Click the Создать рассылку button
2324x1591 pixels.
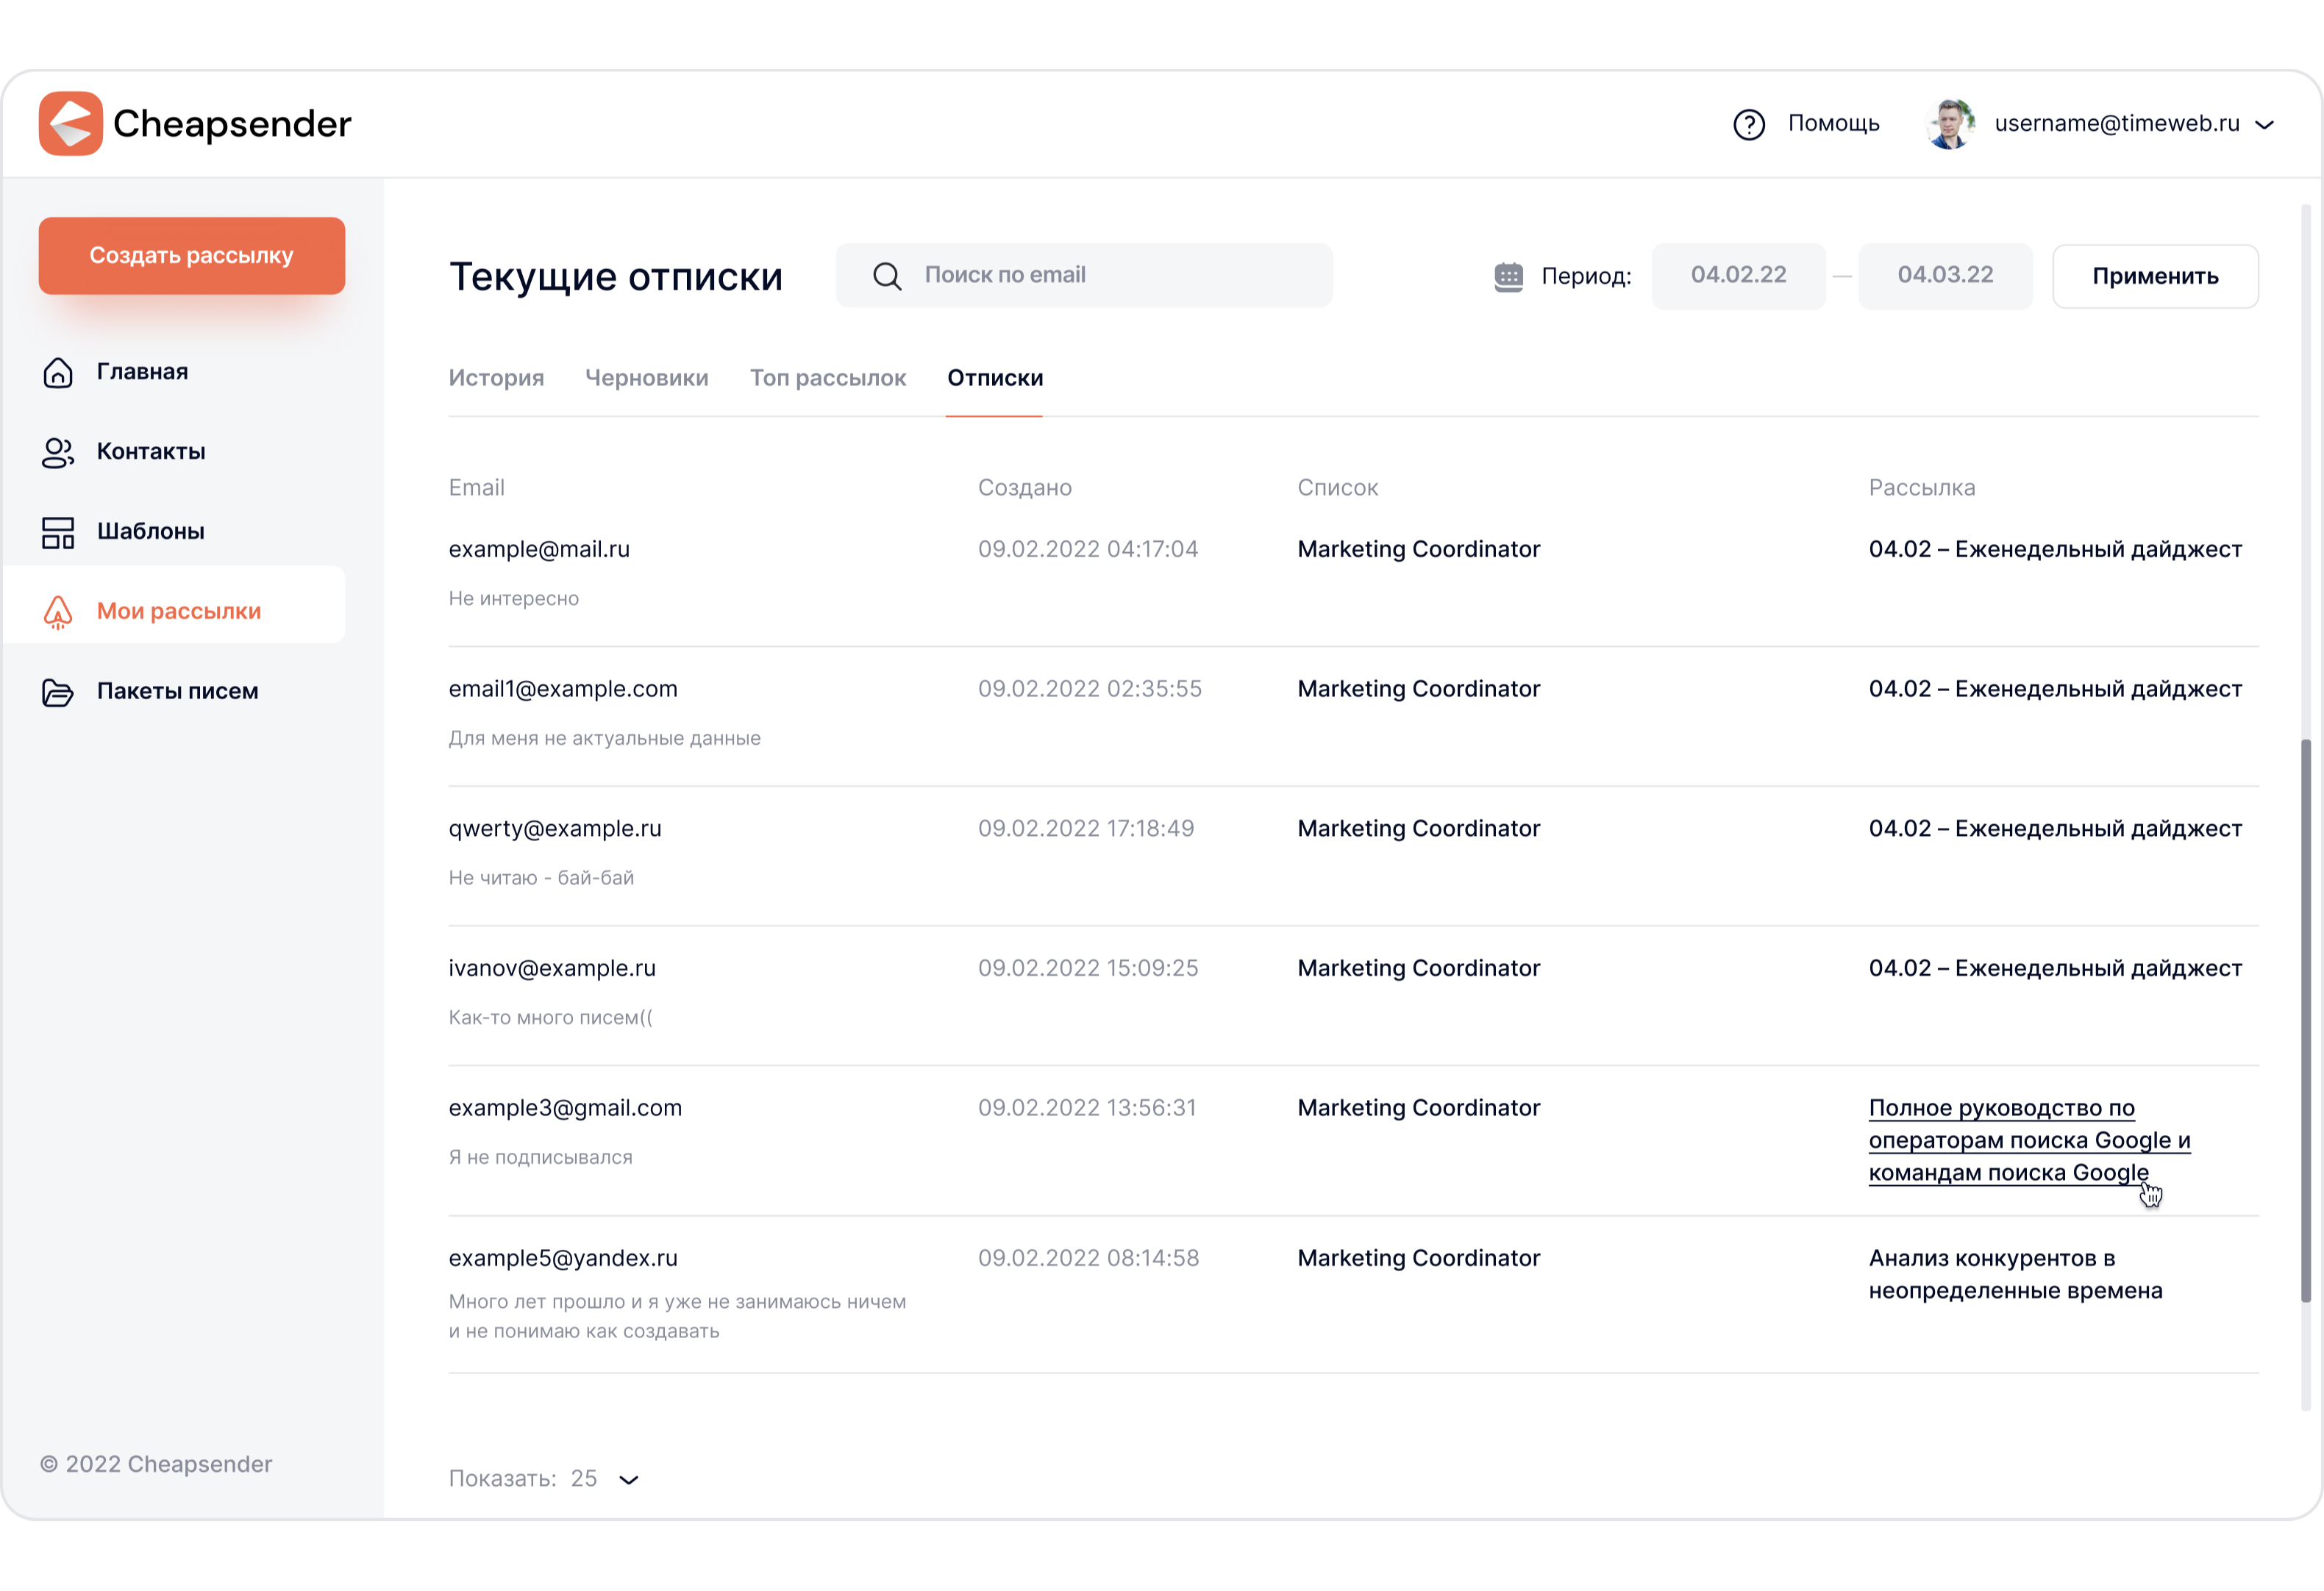coord(192,255)
